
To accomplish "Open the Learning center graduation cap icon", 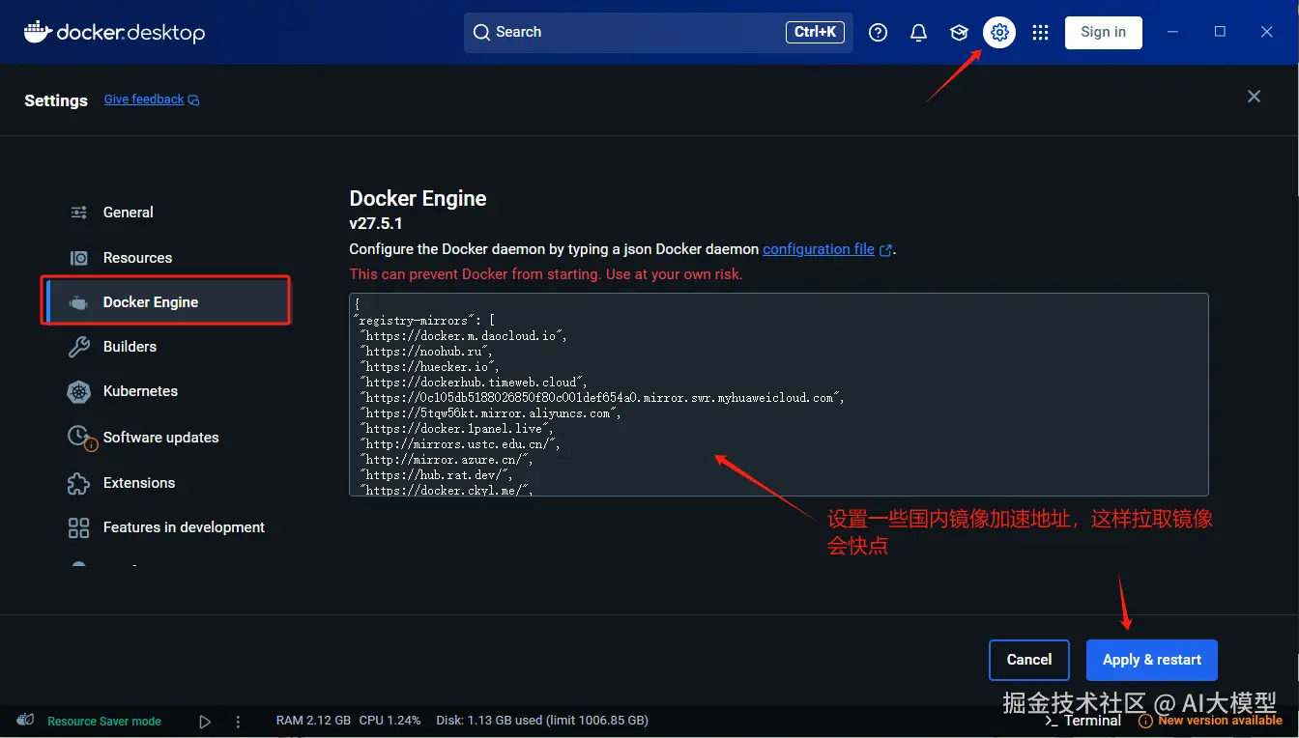I will pyautogui.click(x=959, y=32).
